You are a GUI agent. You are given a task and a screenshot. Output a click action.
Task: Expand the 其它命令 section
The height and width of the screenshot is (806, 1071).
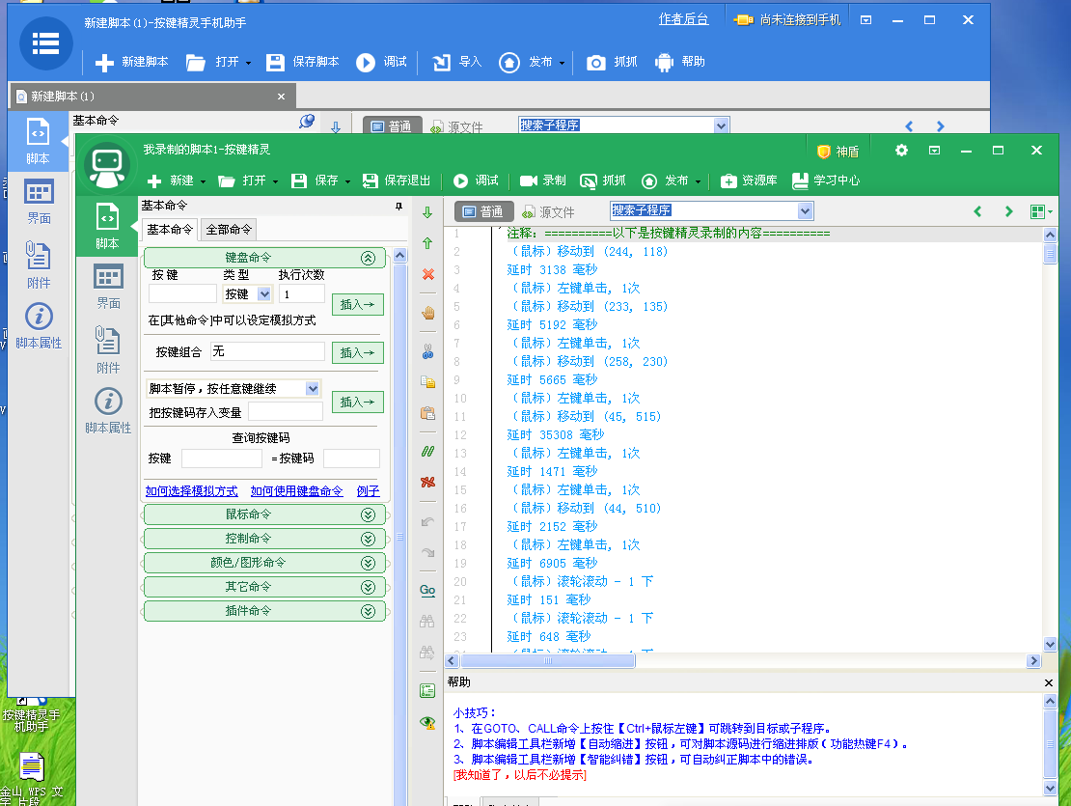pyautogui.click(x=369, y=587)
